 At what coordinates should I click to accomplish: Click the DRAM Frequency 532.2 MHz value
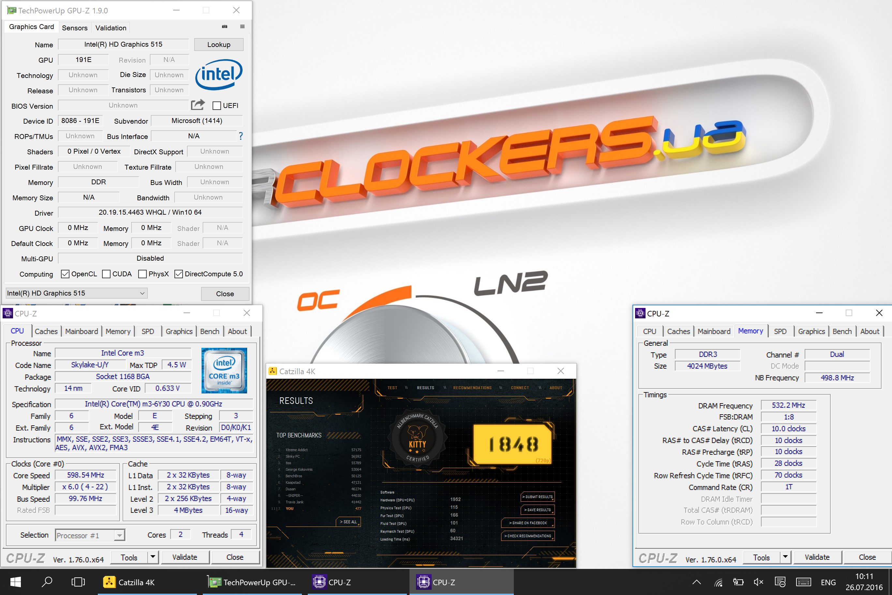[x=788, y=405]
